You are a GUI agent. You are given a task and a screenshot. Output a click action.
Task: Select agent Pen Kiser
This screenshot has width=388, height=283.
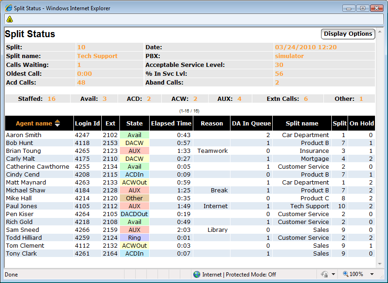coord(20,214)
